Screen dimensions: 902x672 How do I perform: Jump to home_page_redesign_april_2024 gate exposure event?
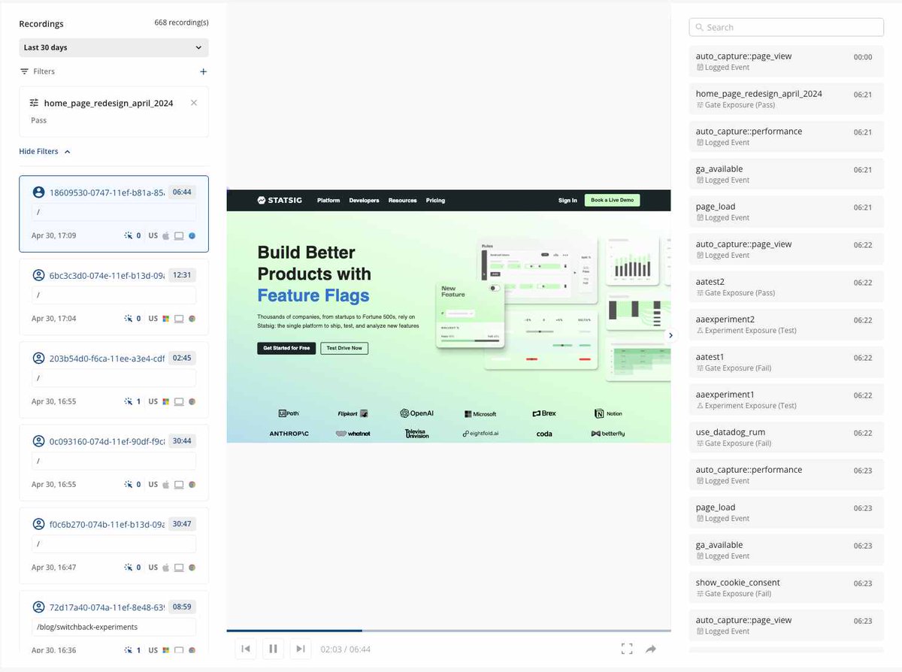786,98
